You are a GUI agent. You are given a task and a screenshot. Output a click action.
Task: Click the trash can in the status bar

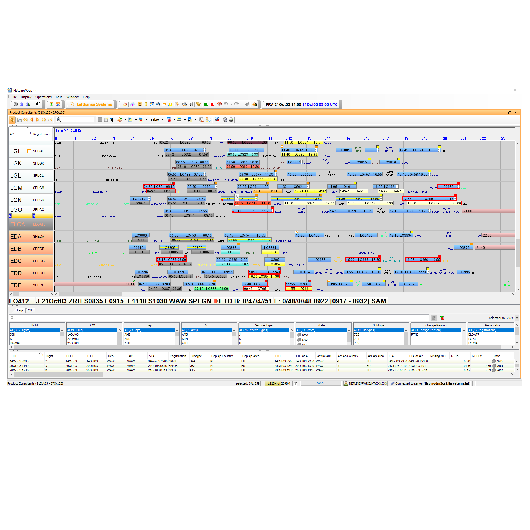click(x=295, y=383)
